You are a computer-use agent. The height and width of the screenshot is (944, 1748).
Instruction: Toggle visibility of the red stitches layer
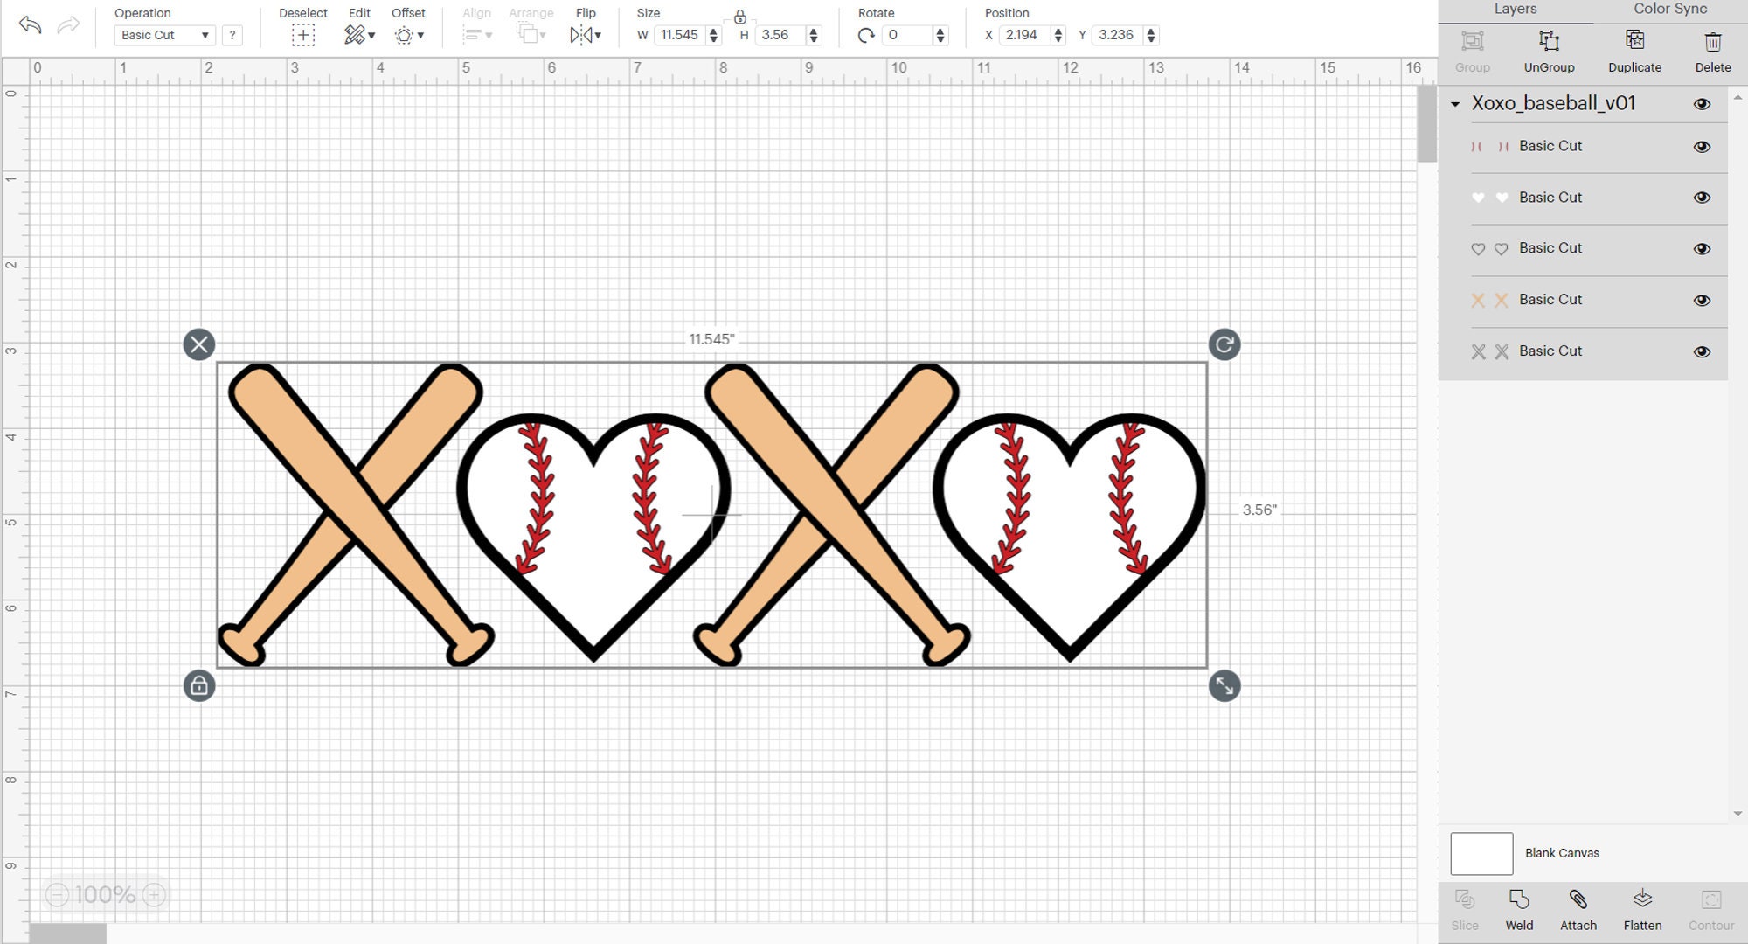pos(1703,146)
